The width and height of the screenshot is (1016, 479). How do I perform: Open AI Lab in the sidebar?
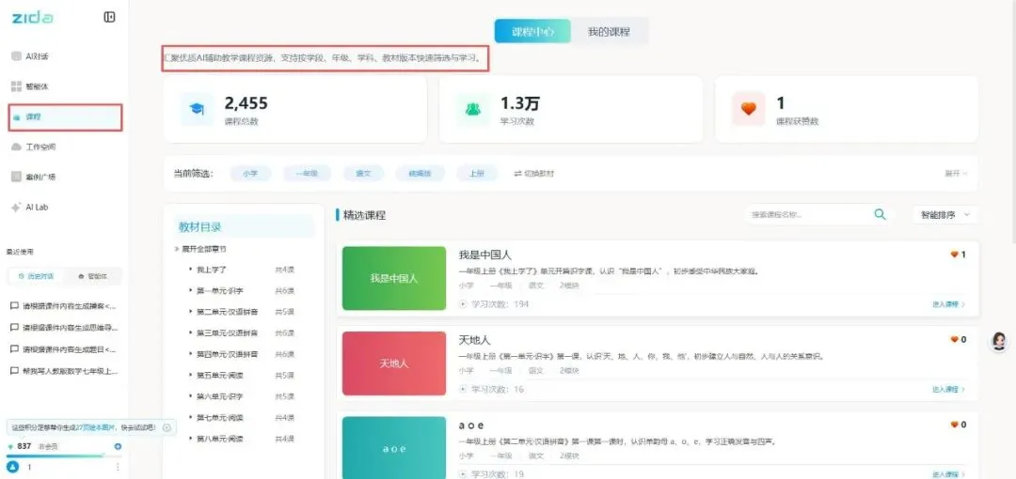pos(30,208)
